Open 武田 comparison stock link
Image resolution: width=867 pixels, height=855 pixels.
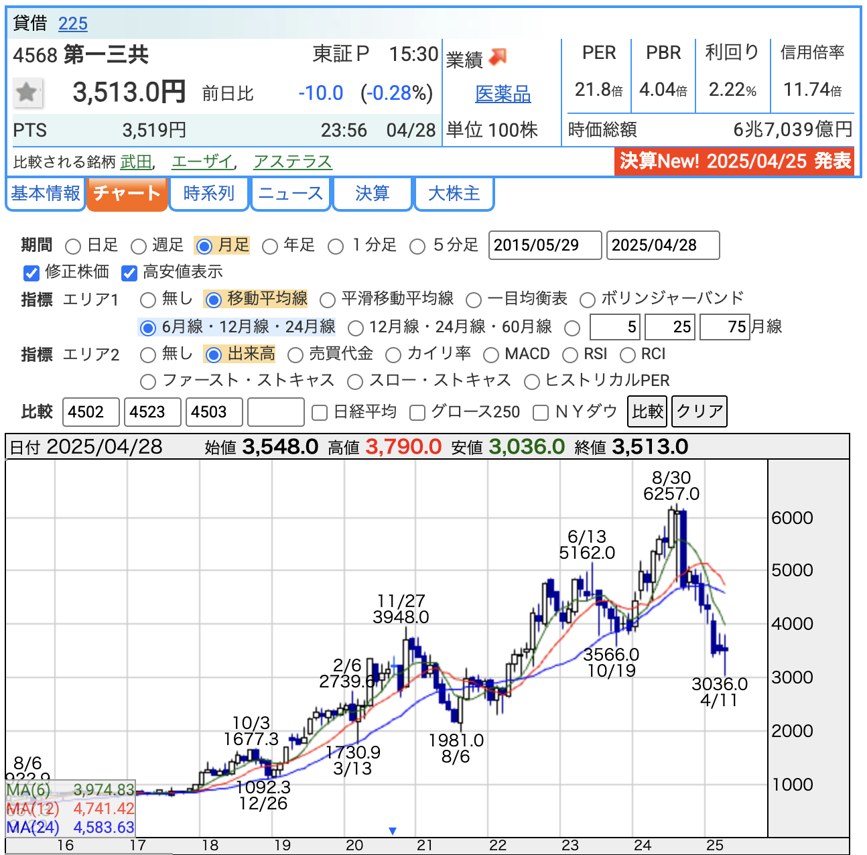point(136,162)
